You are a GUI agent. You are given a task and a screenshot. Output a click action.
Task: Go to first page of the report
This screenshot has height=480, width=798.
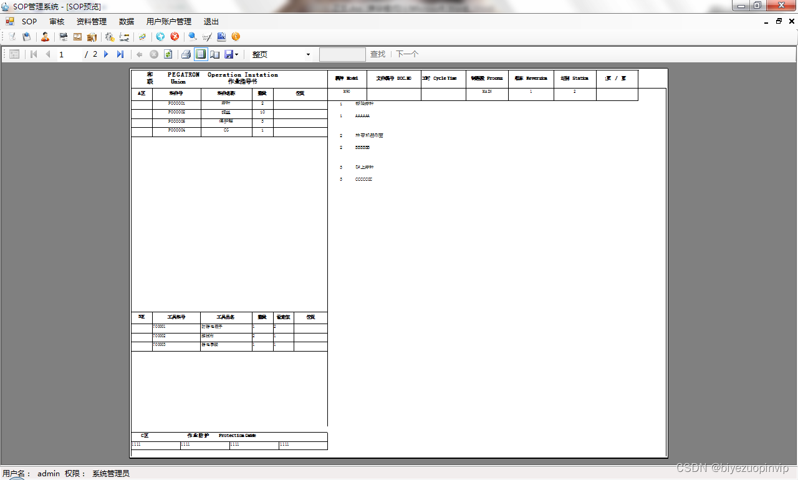(34, 54)
